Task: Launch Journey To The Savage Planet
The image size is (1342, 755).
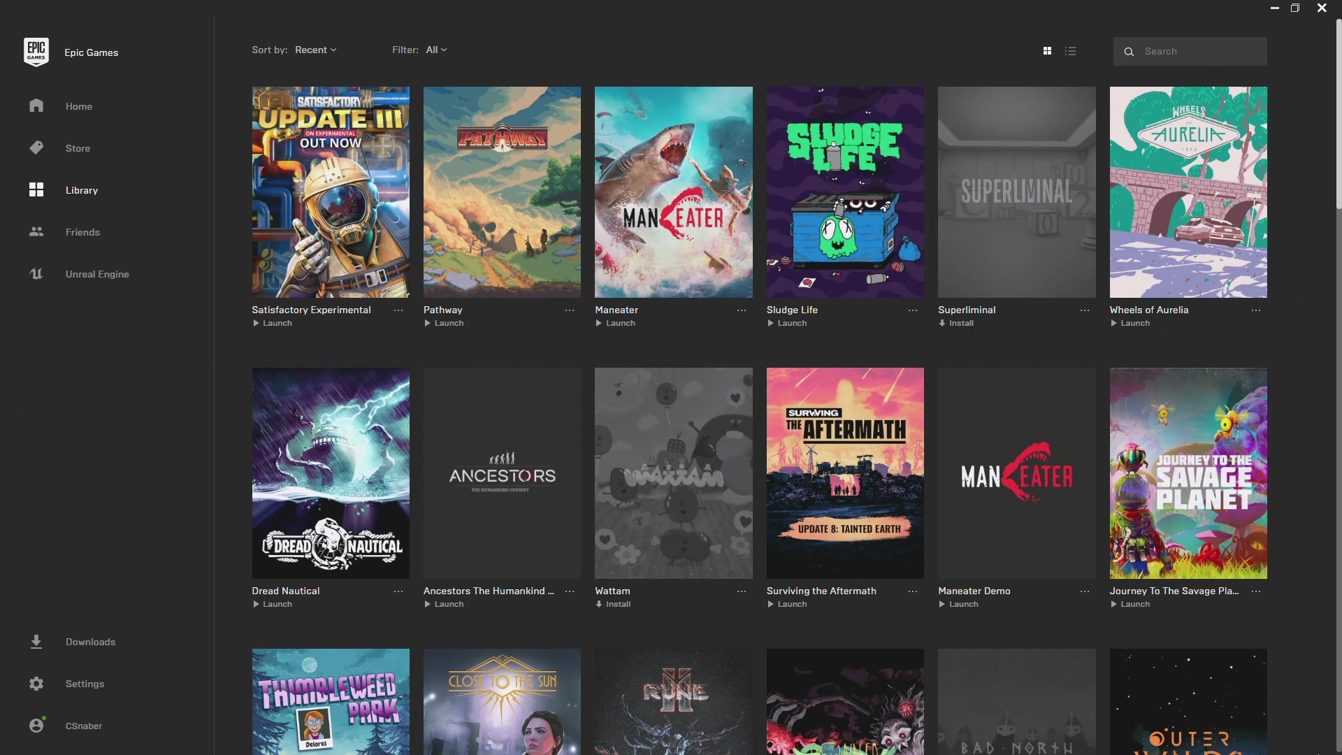Action: pyautogui.click(x=1130, y=604)
